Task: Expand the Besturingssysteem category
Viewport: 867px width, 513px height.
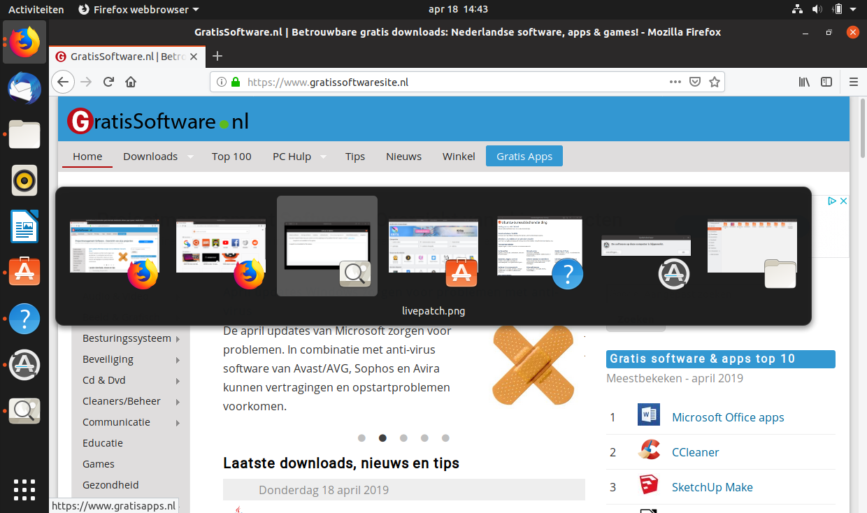Action: click(x=178, y=339)
